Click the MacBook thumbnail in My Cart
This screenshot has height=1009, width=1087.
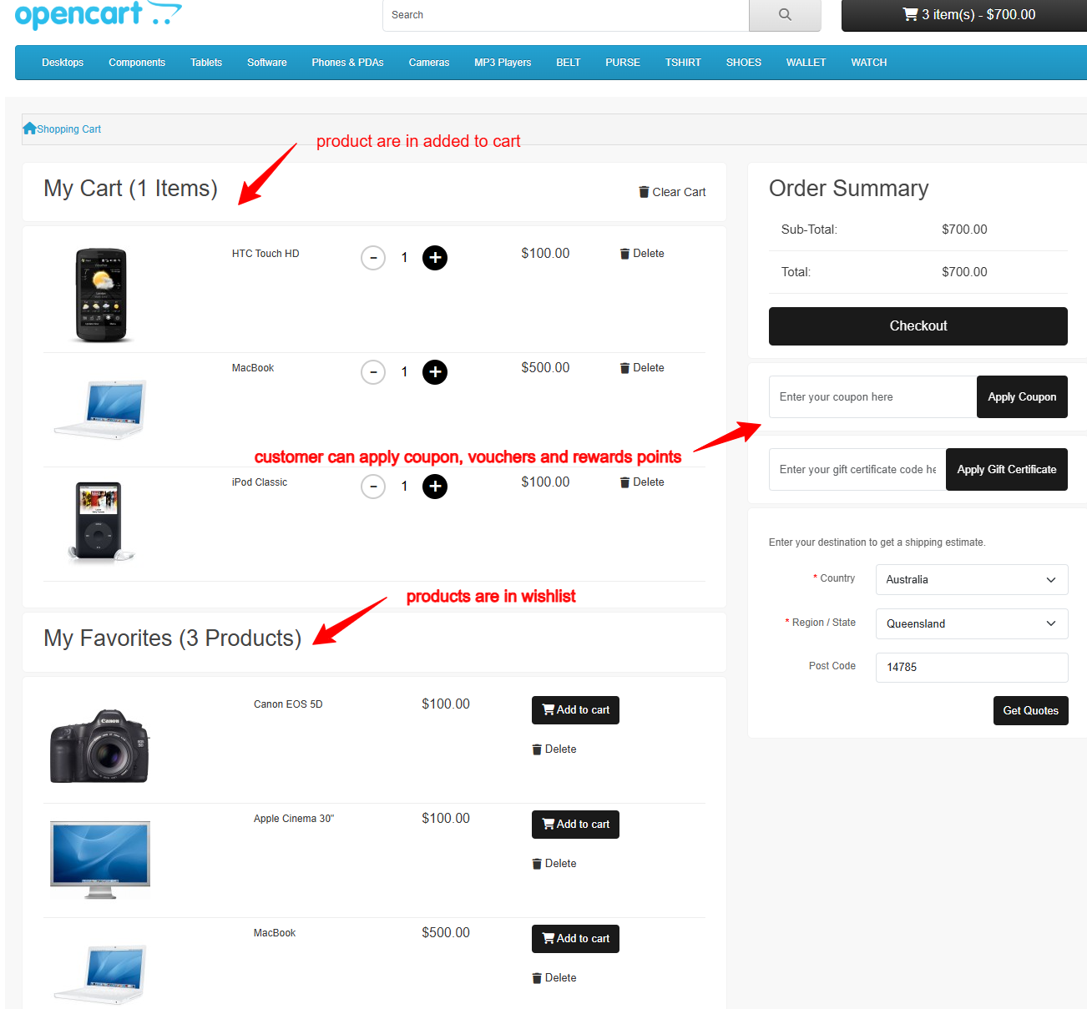[100, 409]
